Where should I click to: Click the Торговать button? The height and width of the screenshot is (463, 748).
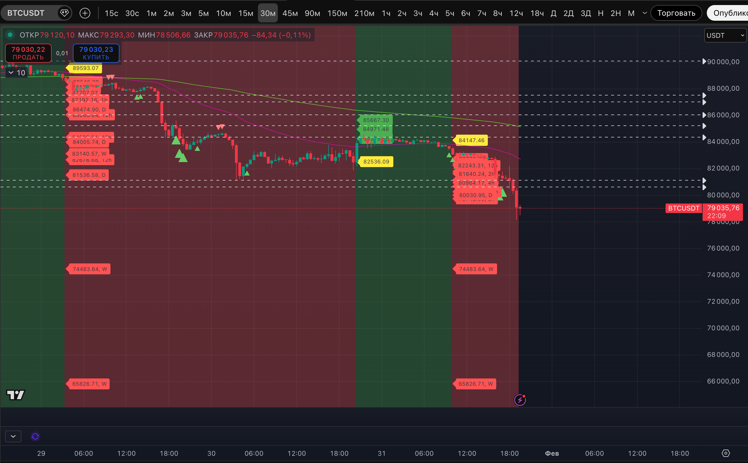pyautogui.click(x=676, y=13)
